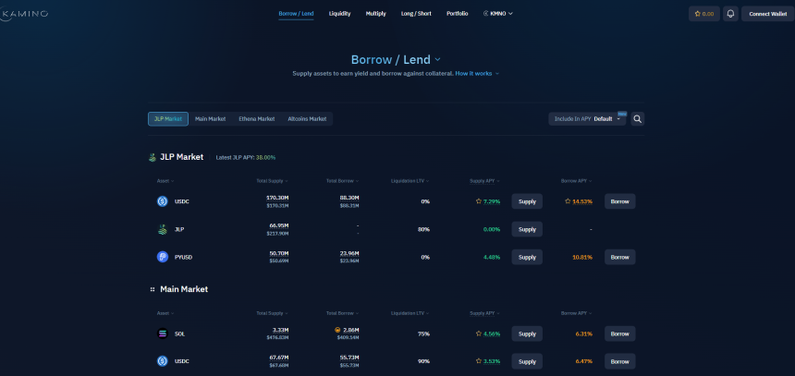Click the star icon beside 7.29% supply APY
Viewport: 795px width, 376px height.
pos(479,201)
